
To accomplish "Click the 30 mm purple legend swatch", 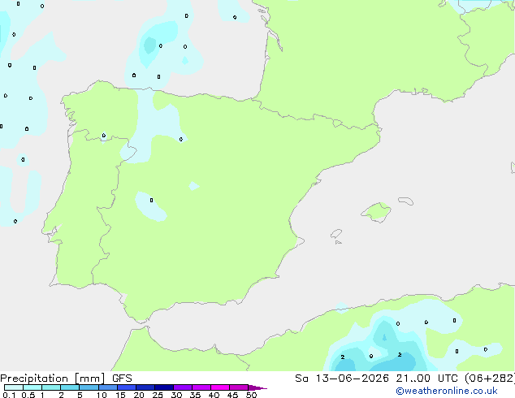I will click(x=182, y=387).
